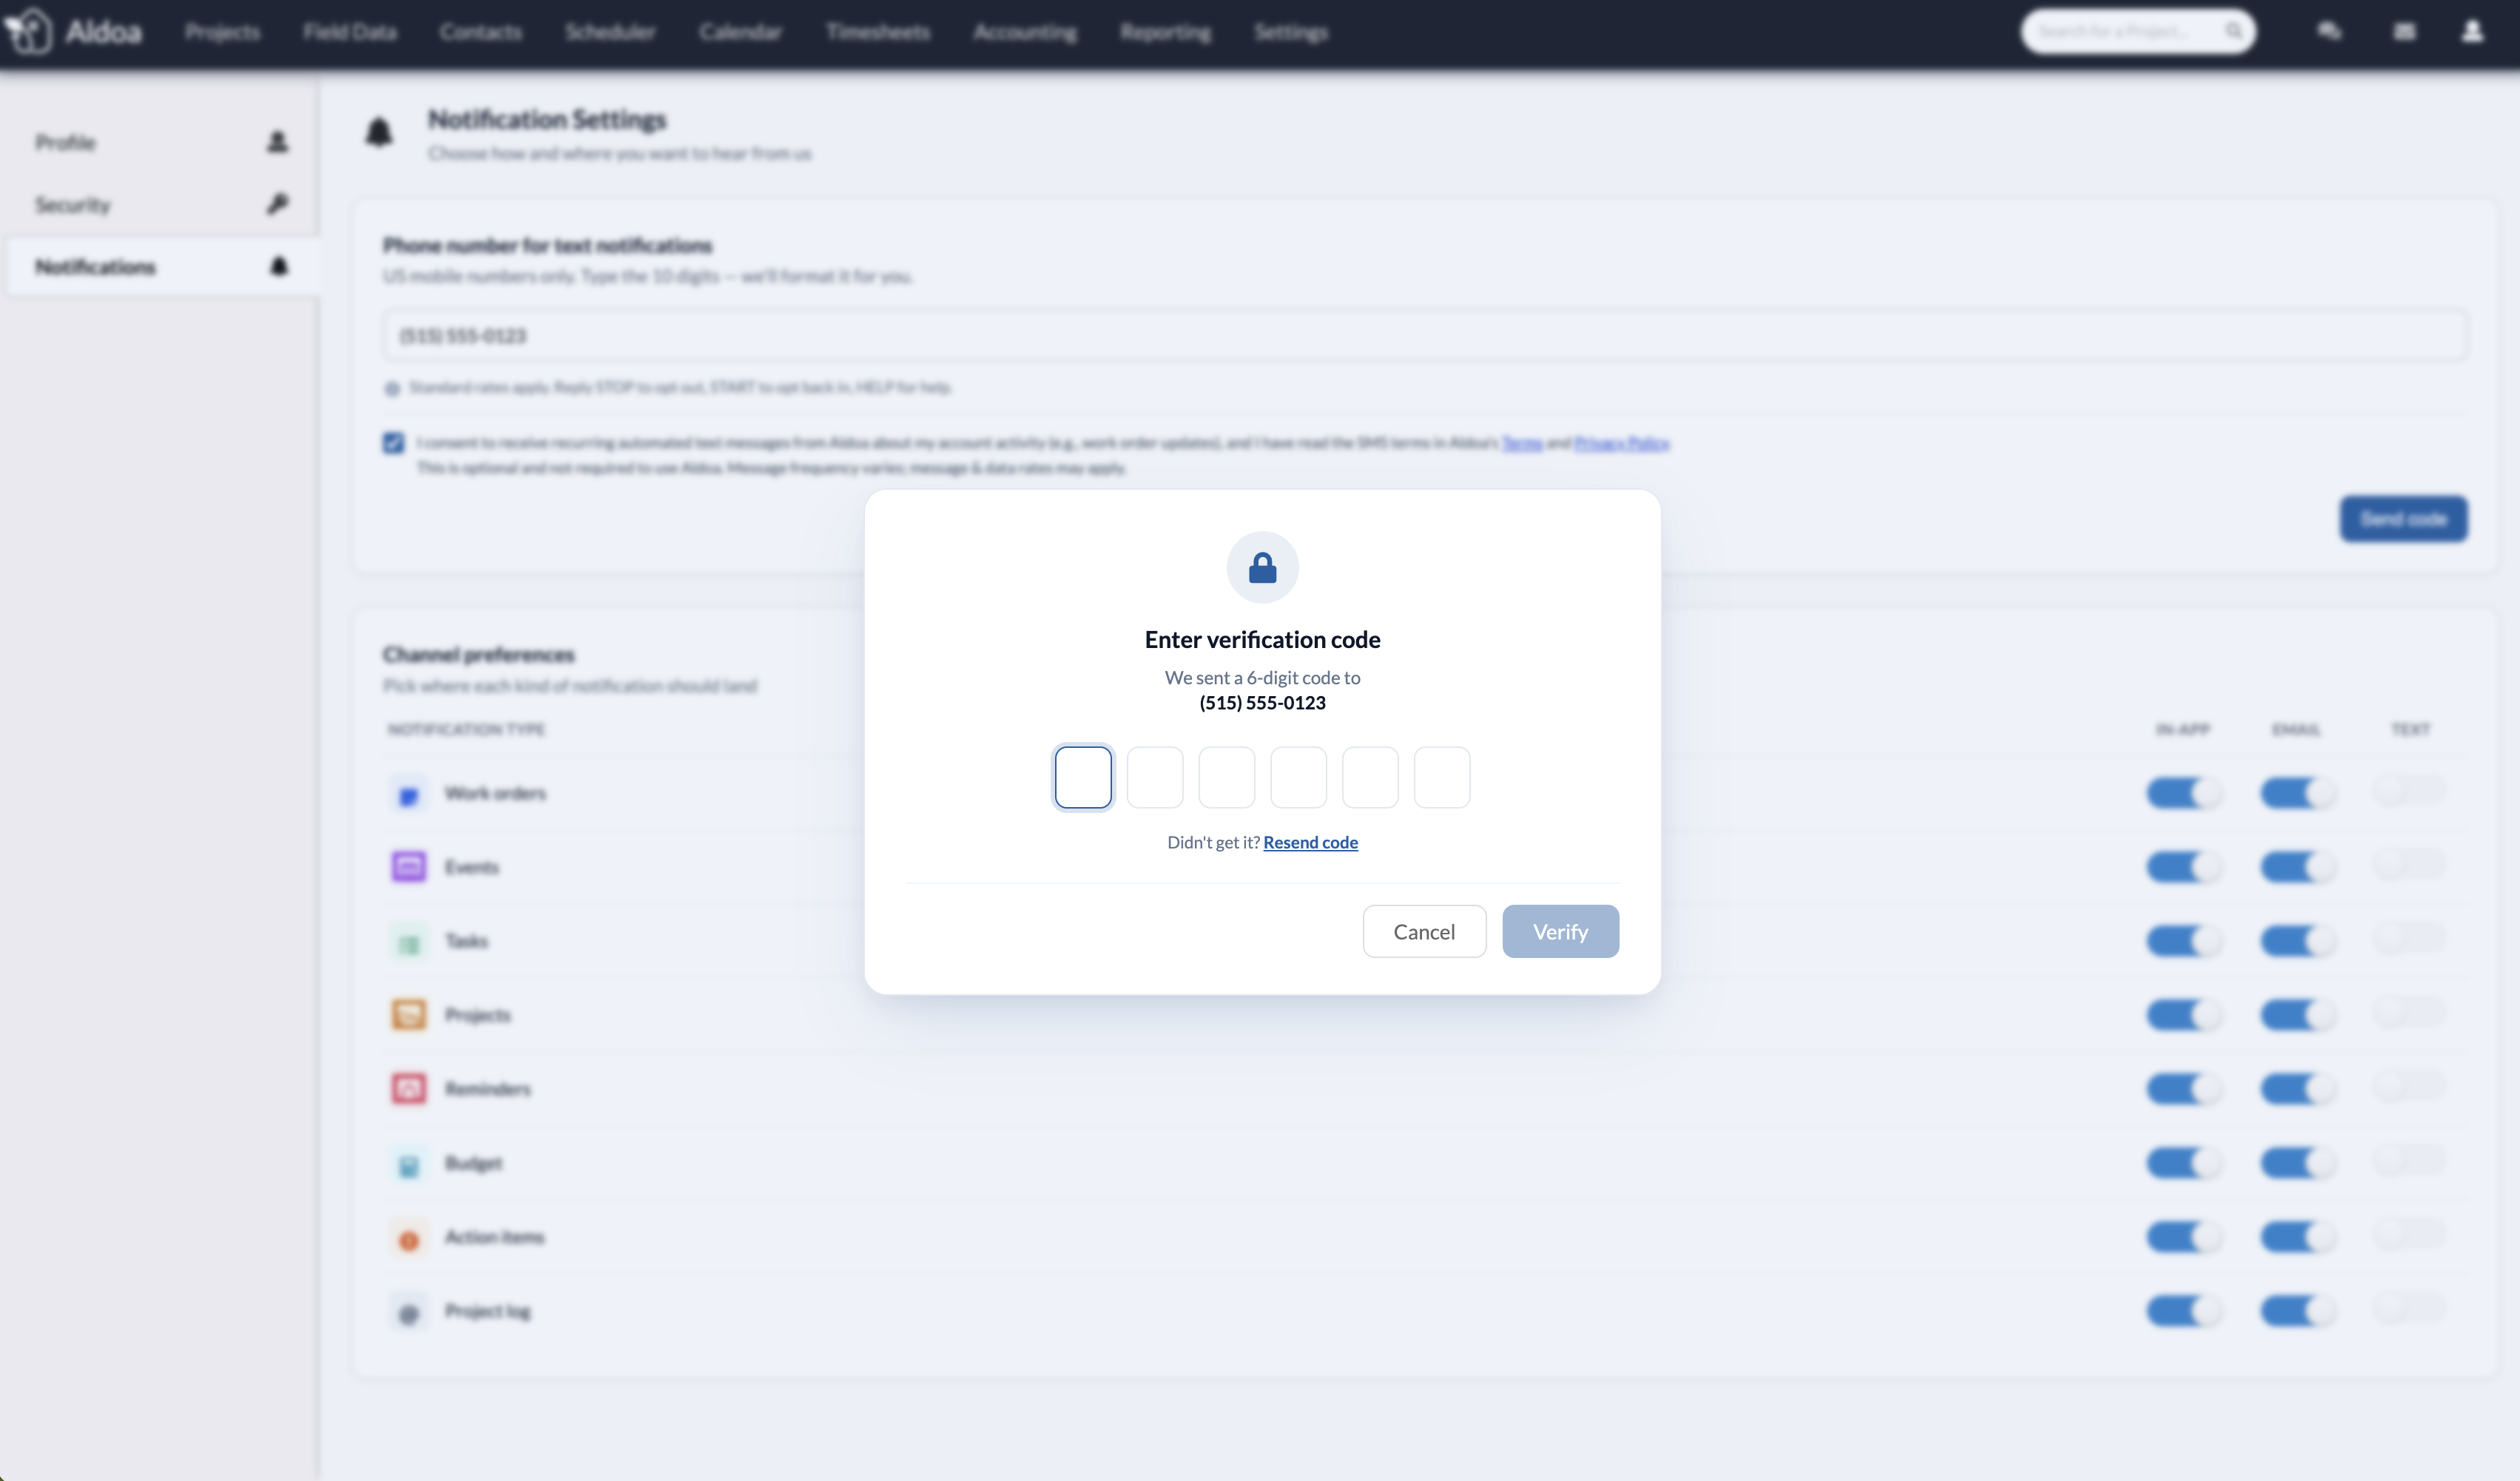Click the Verify button
Viewport: 2520px width, 1481px height.
click(1560, 931)
